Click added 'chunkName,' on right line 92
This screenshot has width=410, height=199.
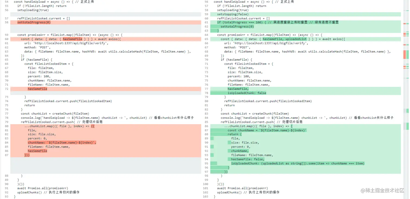pyautogui.click(x=240, y=151)
